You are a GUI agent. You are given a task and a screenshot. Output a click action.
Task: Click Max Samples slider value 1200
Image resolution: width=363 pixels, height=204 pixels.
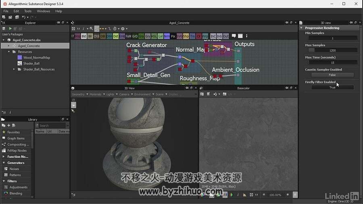[x=333, y=50]
